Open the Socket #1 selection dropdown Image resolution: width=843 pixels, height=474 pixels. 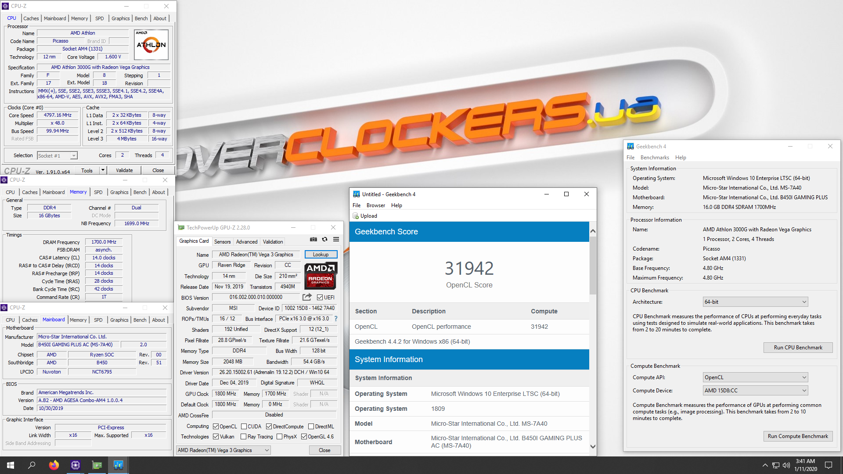coord(58,155)
